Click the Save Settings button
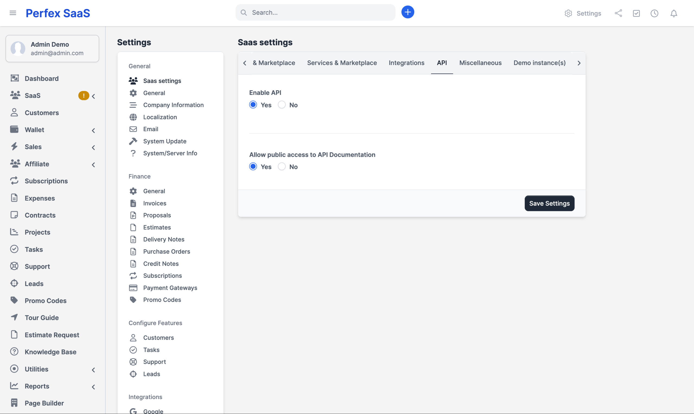This screenshot has width=694, height=414. (x=549, y=203)
